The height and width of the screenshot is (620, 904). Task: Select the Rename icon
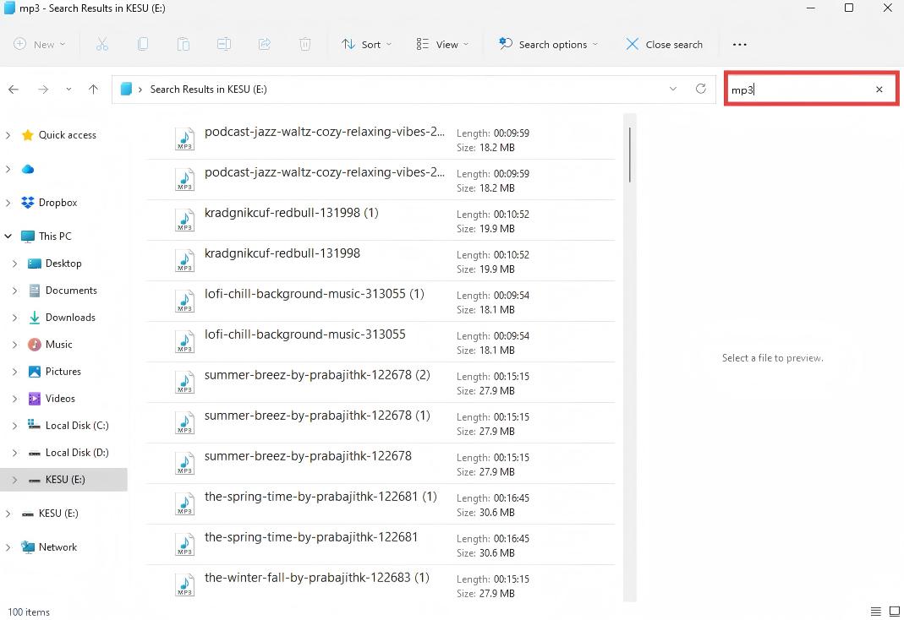(x=224, y=44)
